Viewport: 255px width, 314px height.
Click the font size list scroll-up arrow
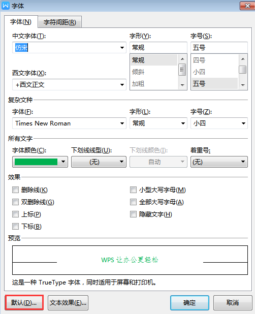tap(243, 59)
